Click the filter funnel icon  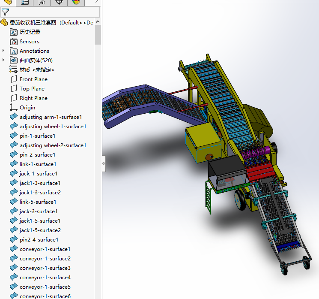(x=5, y=12)
